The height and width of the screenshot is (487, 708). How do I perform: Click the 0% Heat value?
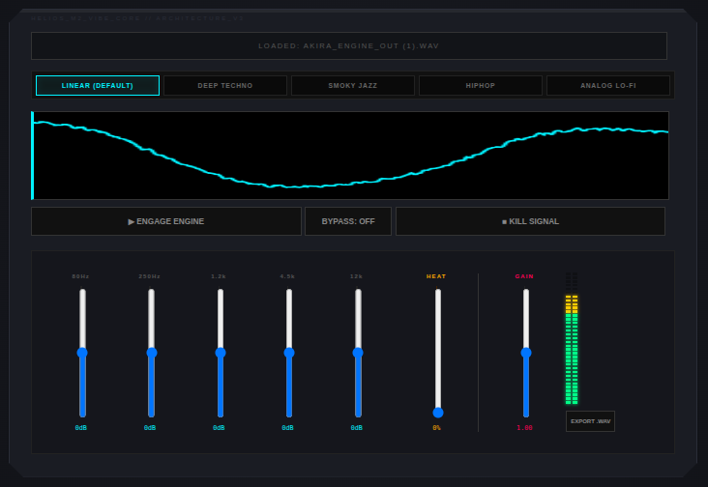point(436,427)
